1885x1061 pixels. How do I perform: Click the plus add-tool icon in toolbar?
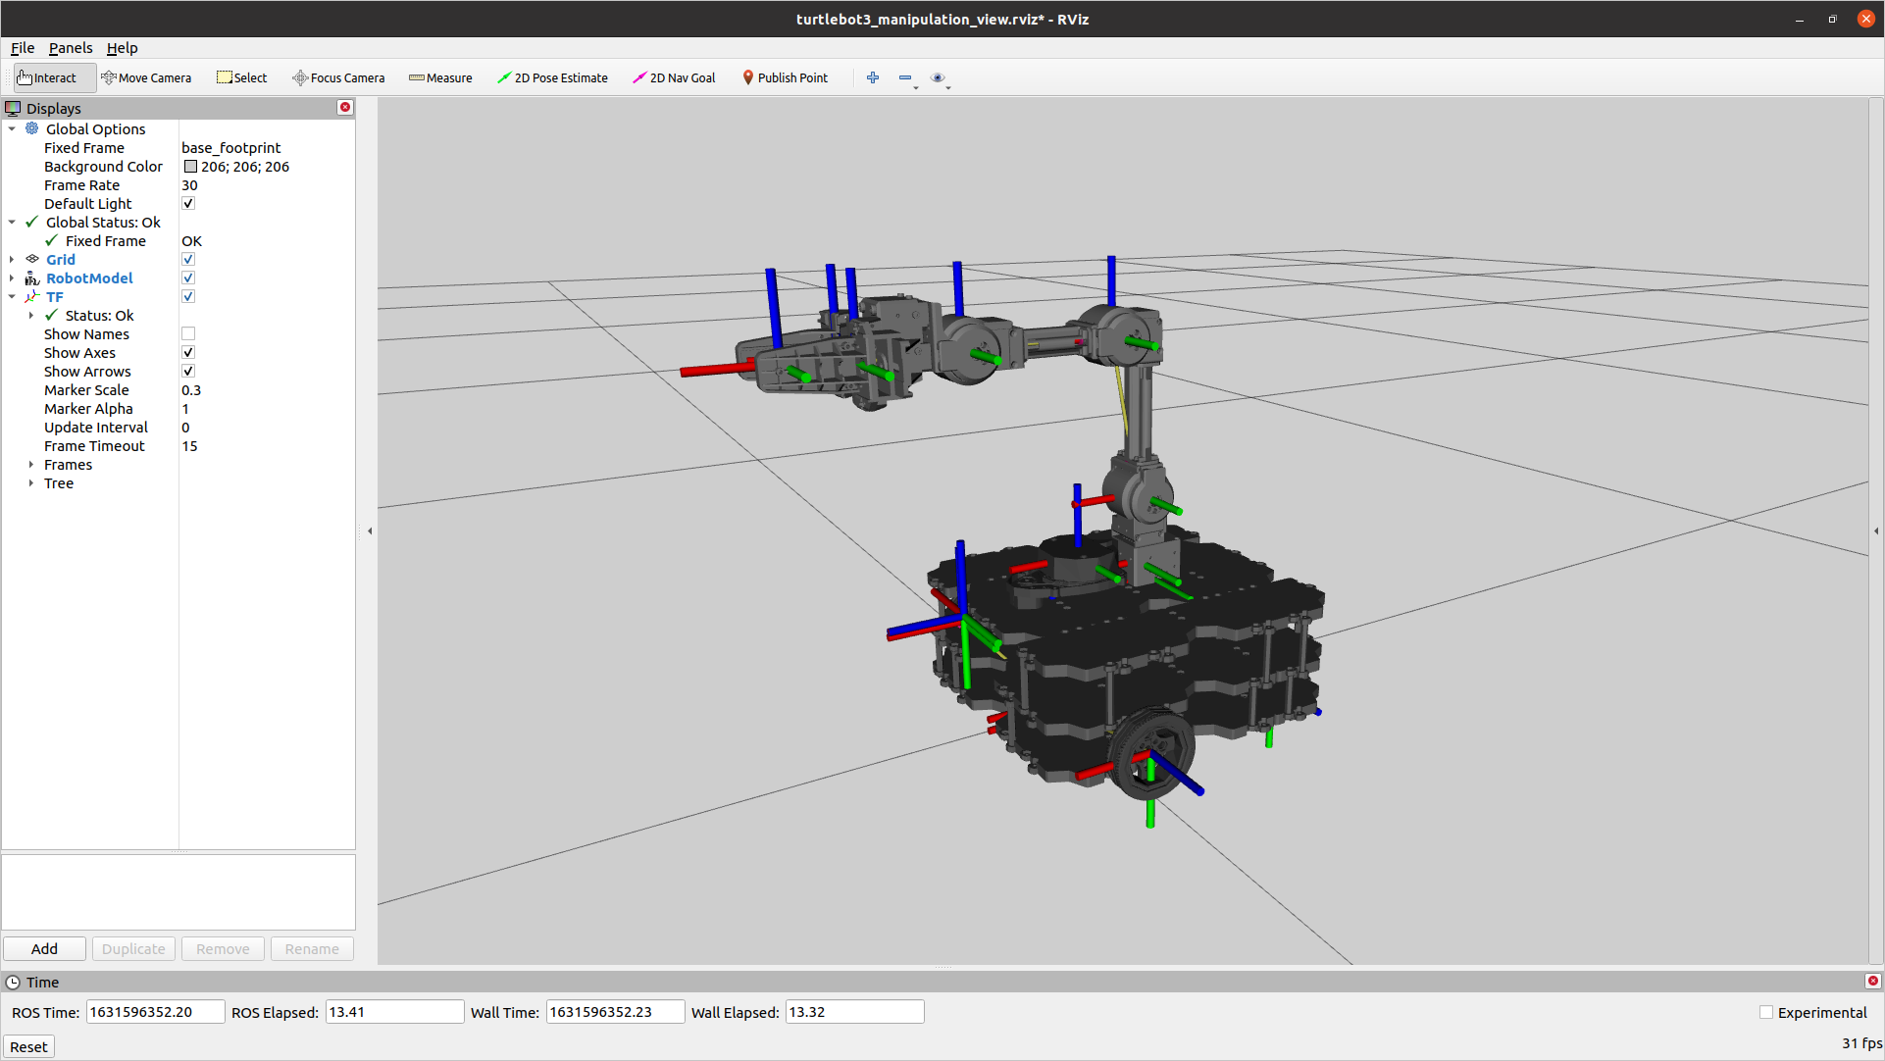click(873, 77)
